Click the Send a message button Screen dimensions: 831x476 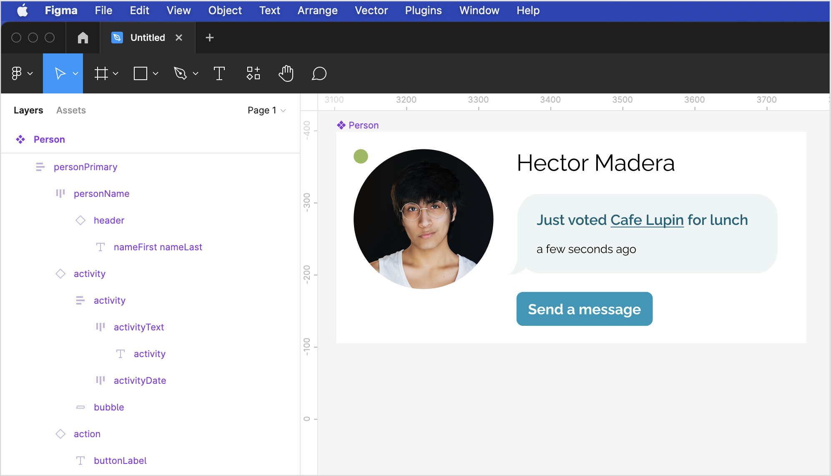(584, 309)
